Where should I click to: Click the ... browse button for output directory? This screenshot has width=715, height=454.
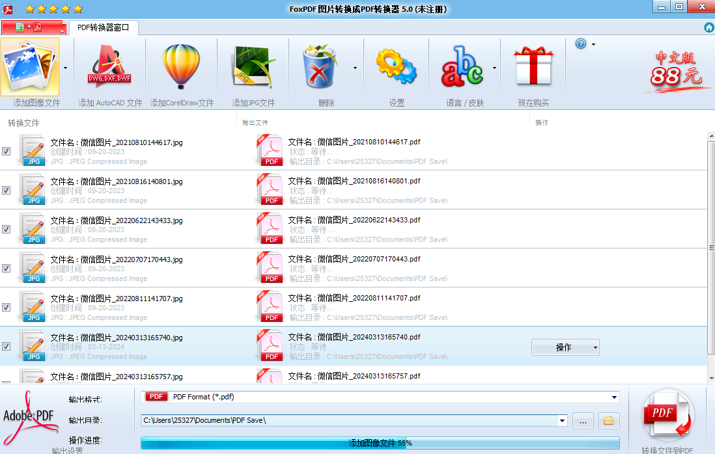click(x=583, y=421)
